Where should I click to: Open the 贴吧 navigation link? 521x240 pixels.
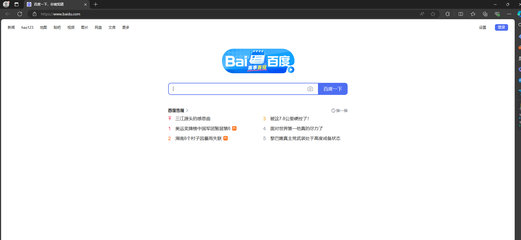coord(57,27)
